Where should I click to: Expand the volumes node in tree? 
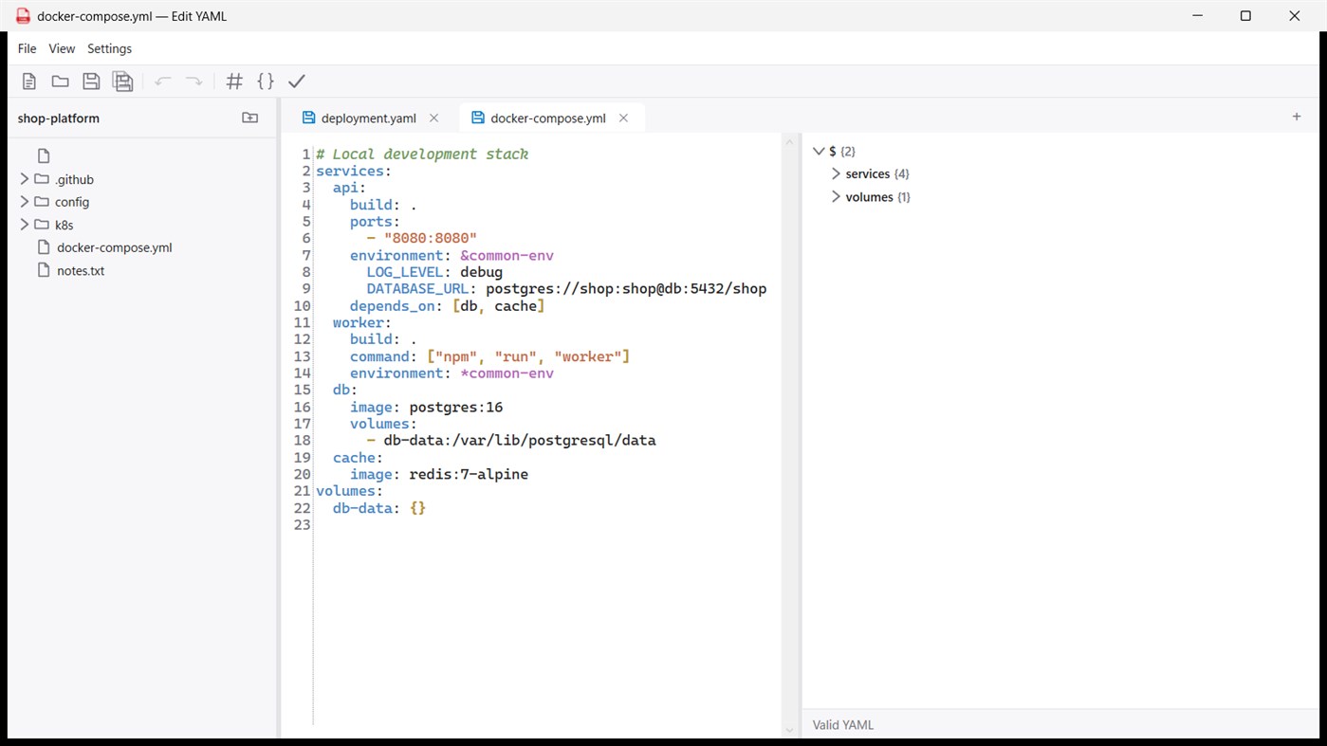click(x=836, y=196)
